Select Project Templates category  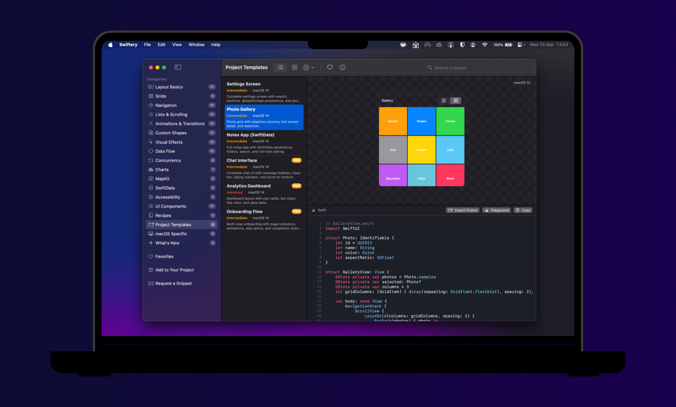pos(182,224)
